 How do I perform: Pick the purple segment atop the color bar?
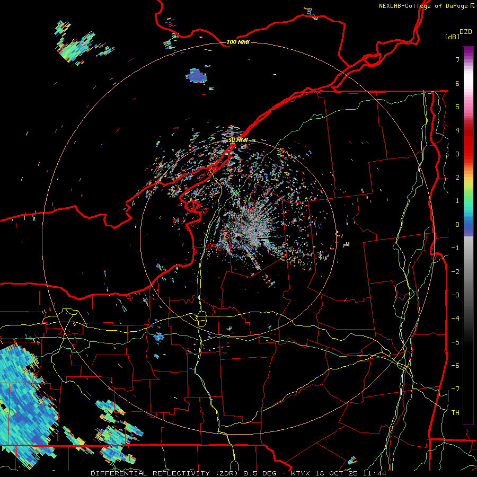coord(468,52)
